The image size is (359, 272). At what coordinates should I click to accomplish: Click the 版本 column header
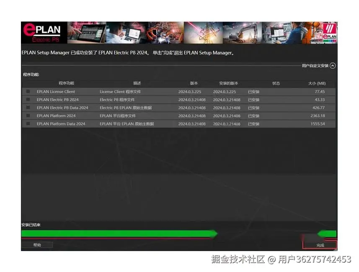tap(194, 83)
